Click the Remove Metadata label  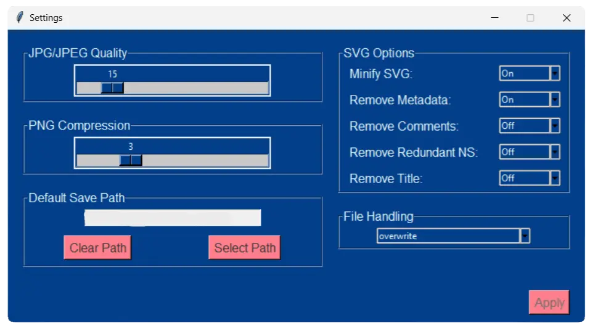coord(400,100)
